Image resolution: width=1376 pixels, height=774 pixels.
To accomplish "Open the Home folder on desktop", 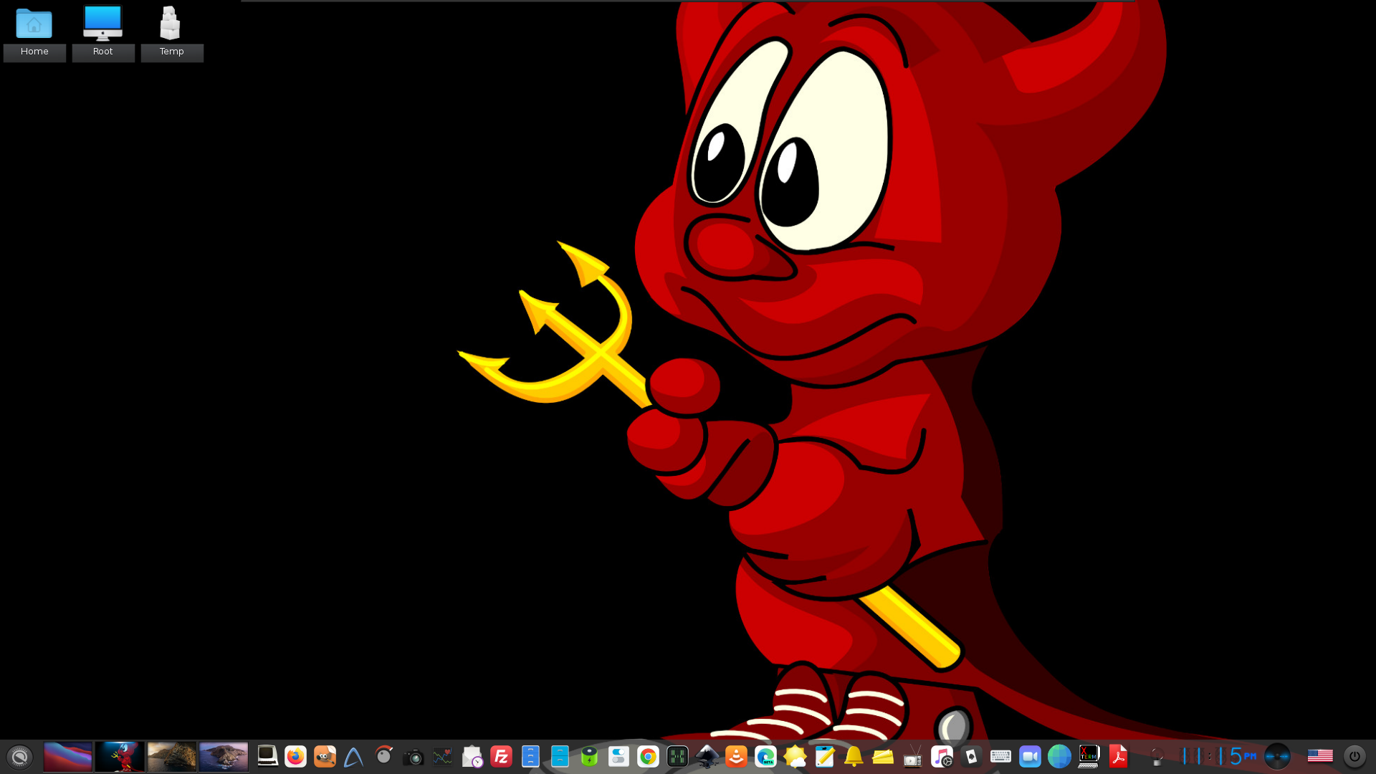I will (34, 32).
